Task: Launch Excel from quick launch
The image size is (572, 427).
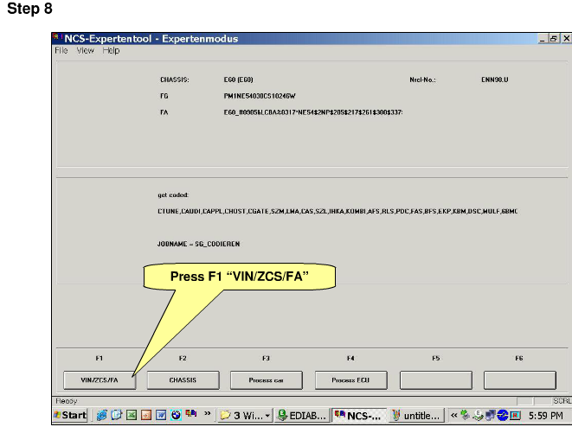Action: [132, 415]
